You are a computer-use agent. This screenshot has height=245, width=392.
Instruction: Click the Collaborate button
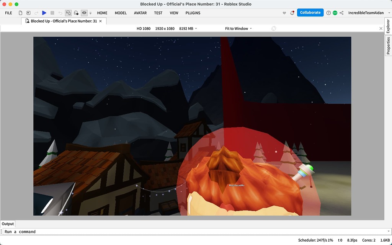pos(310,13)
